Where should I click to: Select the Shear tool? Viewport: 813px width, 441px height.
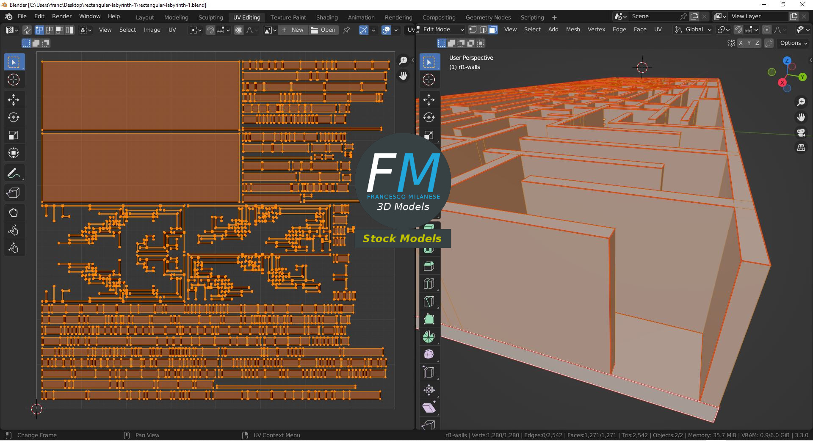tap(429, 408)
